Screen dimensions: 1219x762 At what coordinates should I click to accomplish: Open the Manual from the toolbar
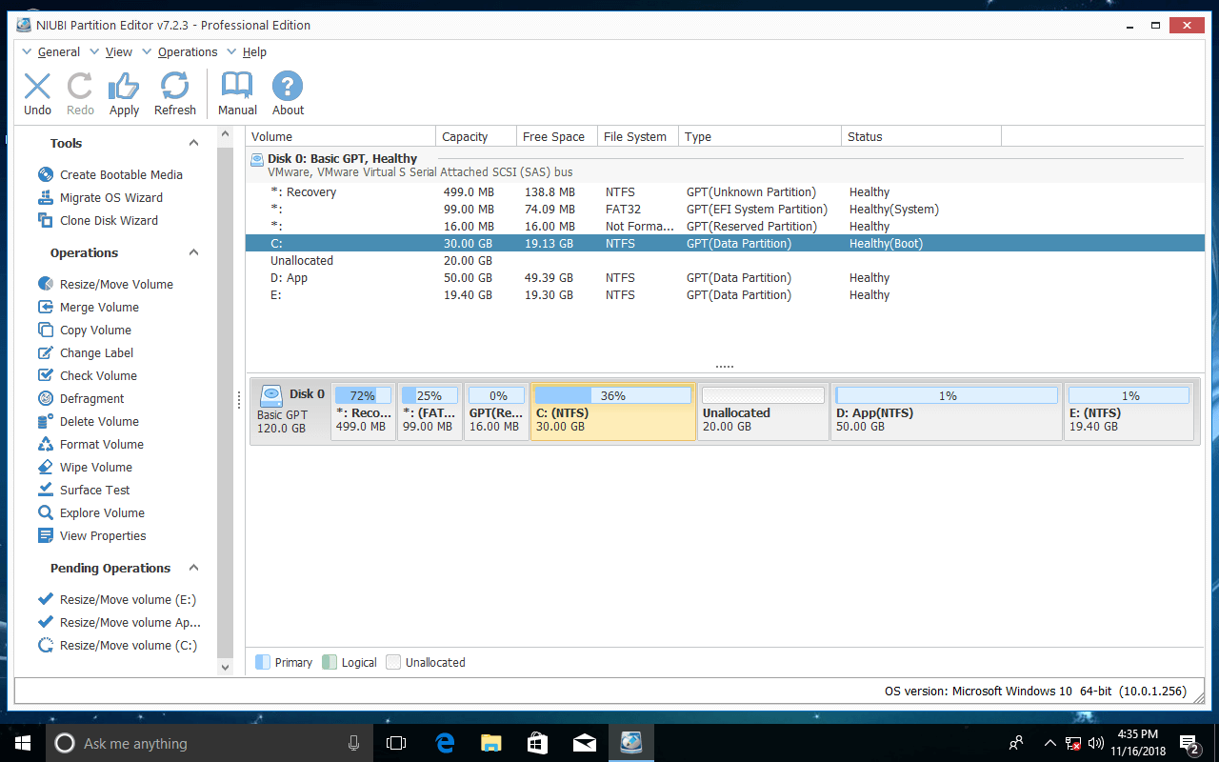coord(236,92)
